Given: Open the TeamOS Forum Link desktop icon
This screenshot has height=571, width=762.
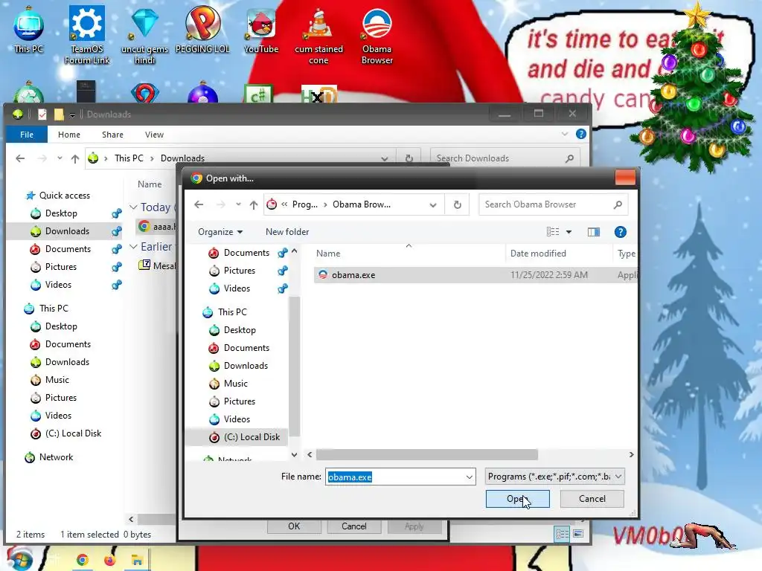Looking at the screenshot, I should 87,35.
